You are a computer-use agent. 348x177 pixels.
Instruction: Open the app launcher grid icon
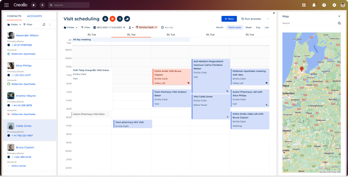coord(7,5)
